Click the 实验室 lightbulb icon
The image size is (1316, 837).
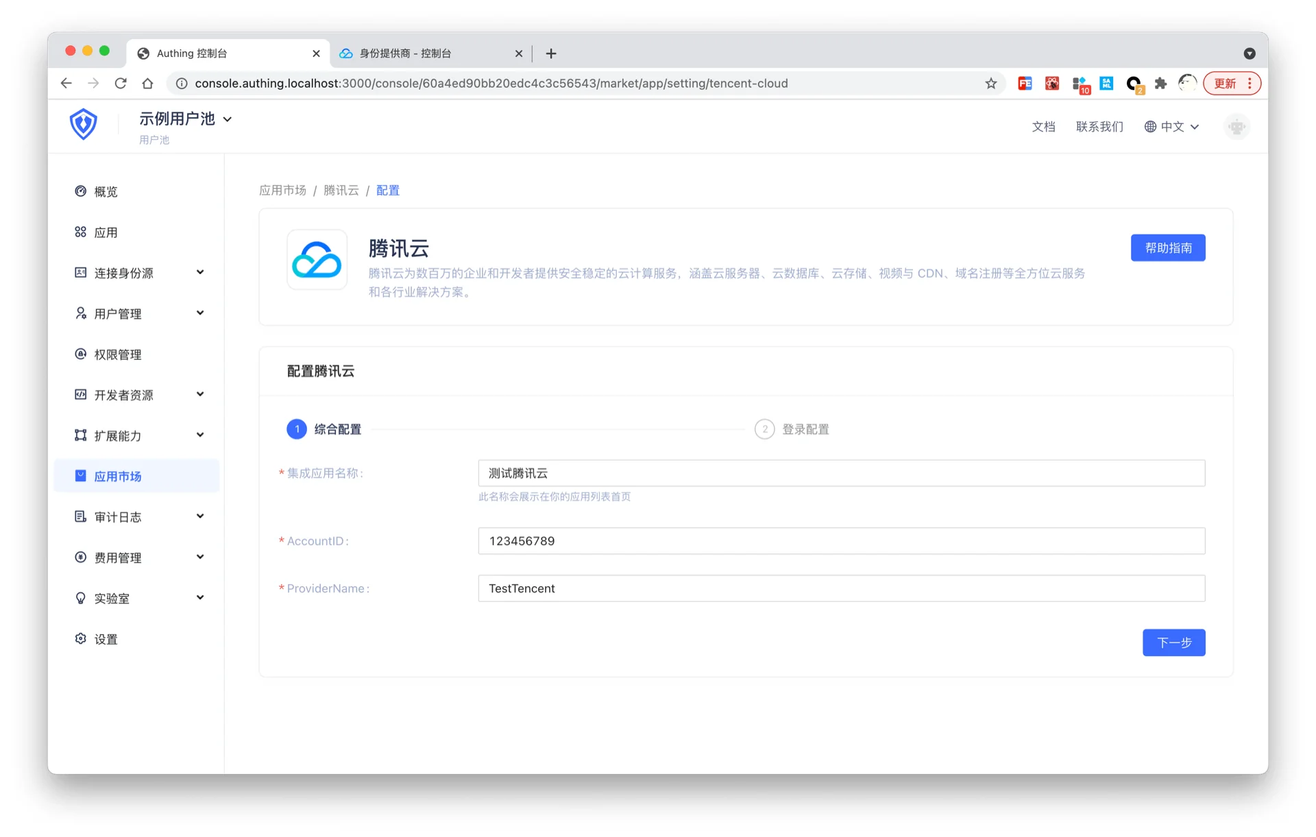click(x=80, y=598)
